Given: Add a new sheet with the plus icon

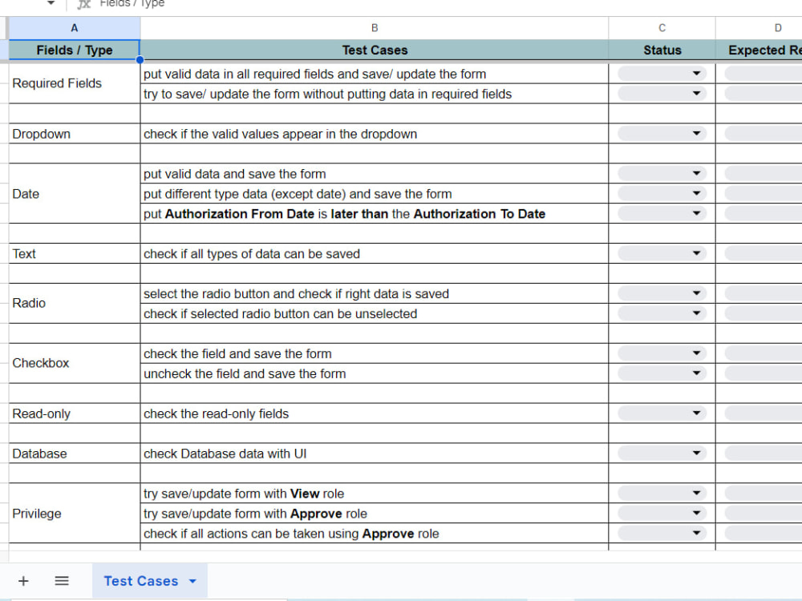Looking at the screenshot, I should [x=23, y=581].
